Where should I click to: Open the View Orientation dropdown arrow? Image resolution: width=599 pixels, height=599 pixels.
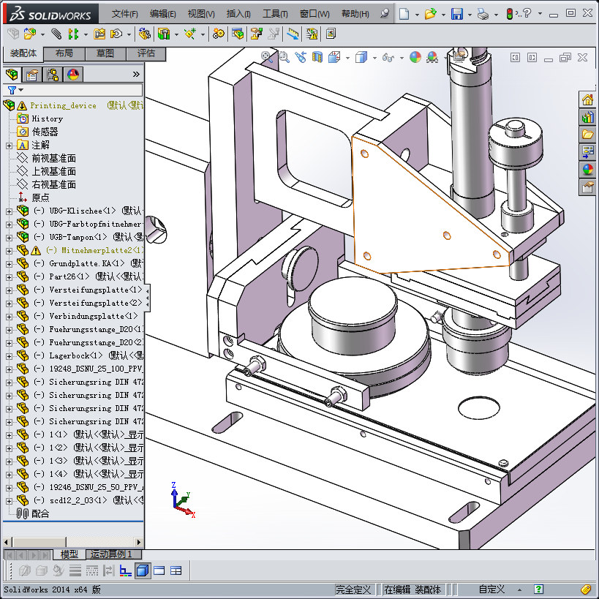click(347, 58)
